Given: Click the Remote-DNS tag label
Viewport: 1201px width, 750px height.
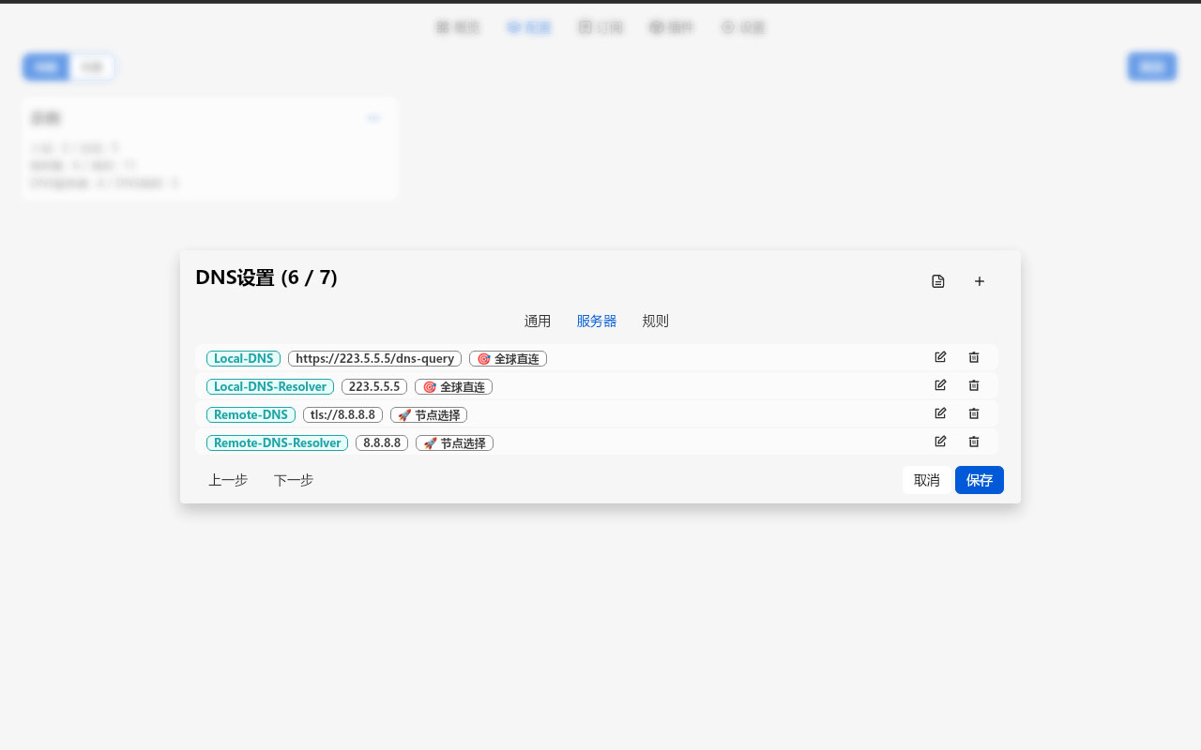Looking at the screenshot, I should (251, 414).
